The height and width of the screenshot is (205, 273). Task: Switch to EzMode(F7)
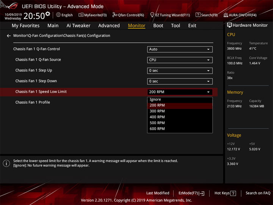point(191,193)
